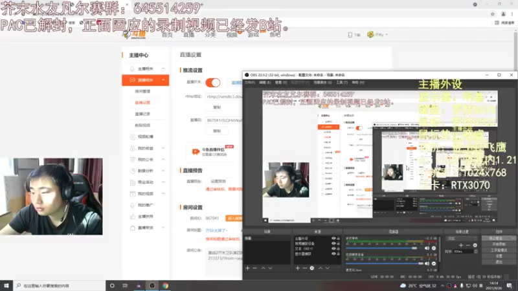The height and width of the screenshot is (291, 518).
Task: Expand the 我的视频 sidebar section
Action: click(x=163, y=193)
